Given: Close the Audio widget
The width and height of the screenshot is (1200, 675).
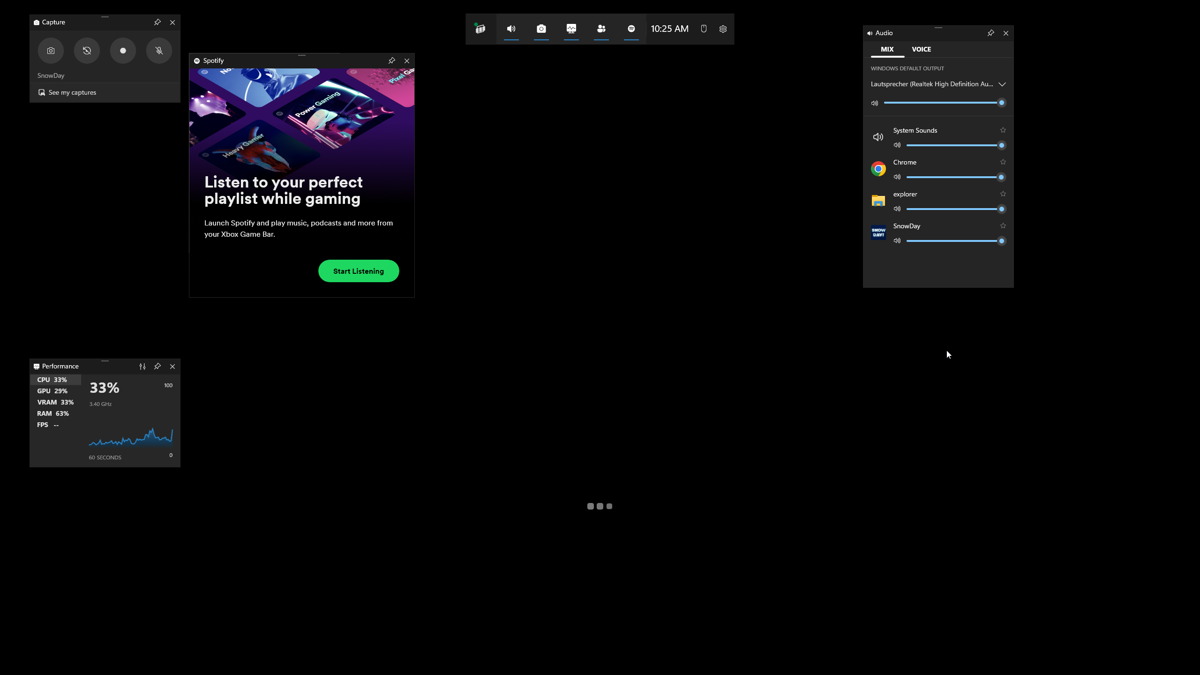Looking at the screenshot, I should pos(1005,33).
